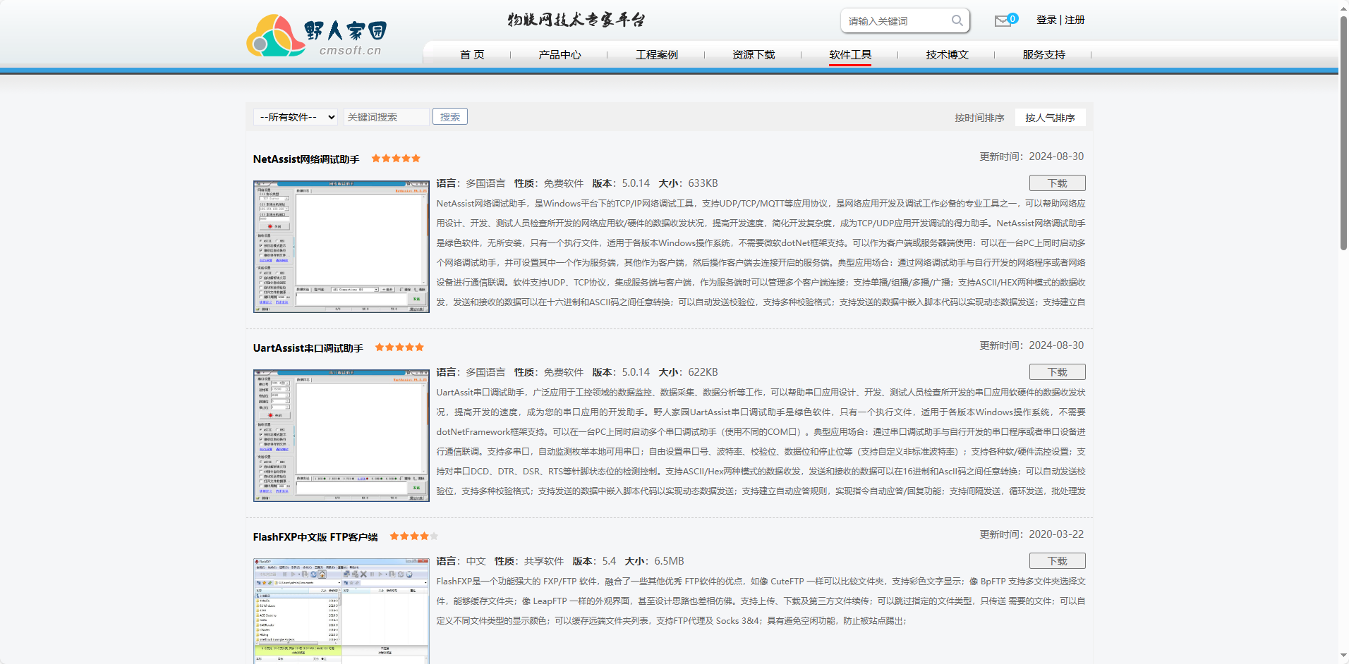Click the 关键词搜索 input box

coord(386,117)
